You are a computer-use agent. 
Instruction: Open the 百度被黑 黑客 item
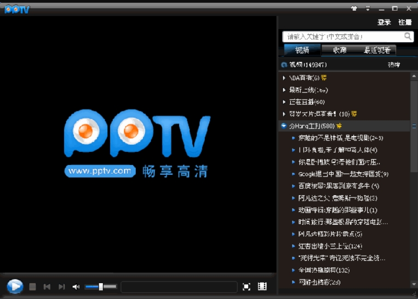click(339, 186)
